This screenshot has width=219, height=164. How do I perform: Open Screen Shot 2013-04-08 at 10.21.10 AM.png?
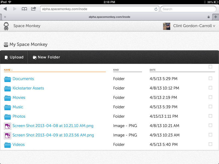coord(53,126)
